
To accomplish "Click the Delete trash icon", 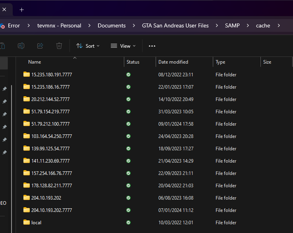I will coord(59,46).
